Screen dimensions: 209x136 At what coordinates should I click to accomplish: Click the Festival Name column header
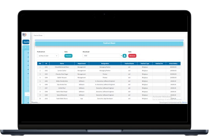point(129,63)
